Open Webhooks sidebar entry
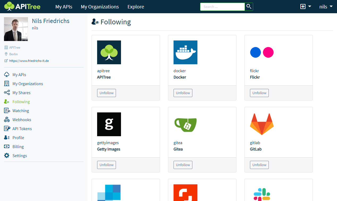The image size is (337, 201). [22, 120]
